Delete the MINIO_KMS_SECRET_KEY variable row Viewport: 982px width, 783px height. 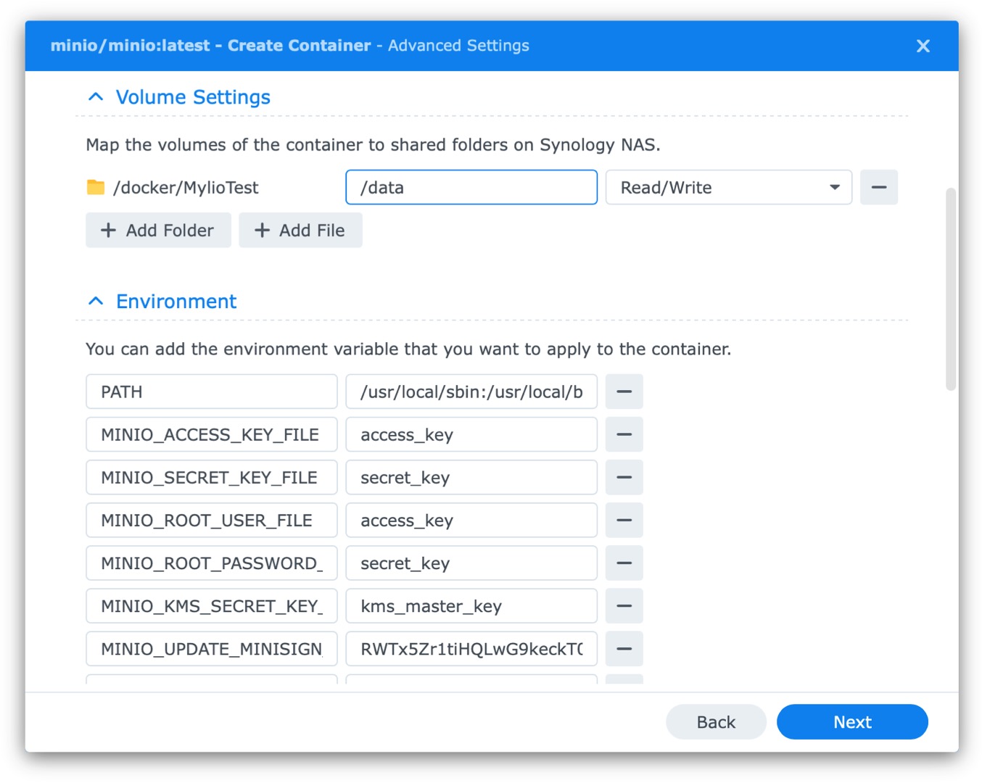[x=624, y=605]
